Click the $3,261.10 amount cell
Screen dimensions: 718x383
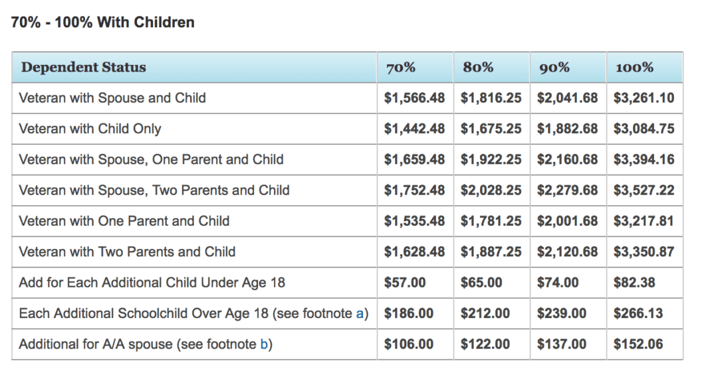(644, 98)
